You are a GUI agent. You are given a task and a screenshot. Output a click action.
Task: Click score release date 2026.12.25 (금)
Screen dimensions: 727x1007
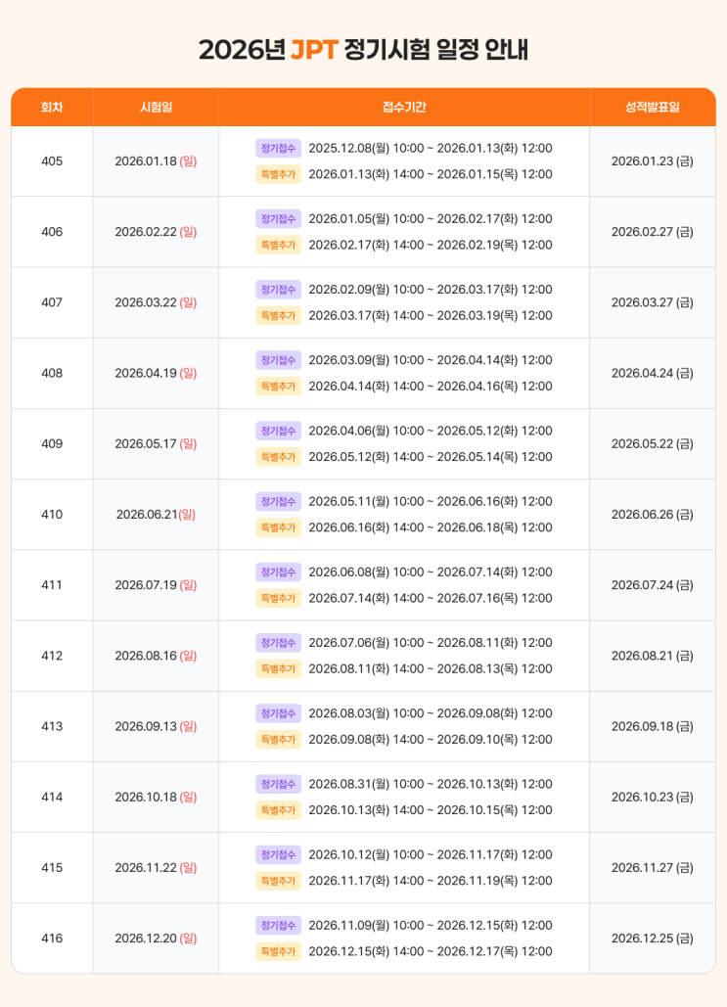tap(653, 938)
